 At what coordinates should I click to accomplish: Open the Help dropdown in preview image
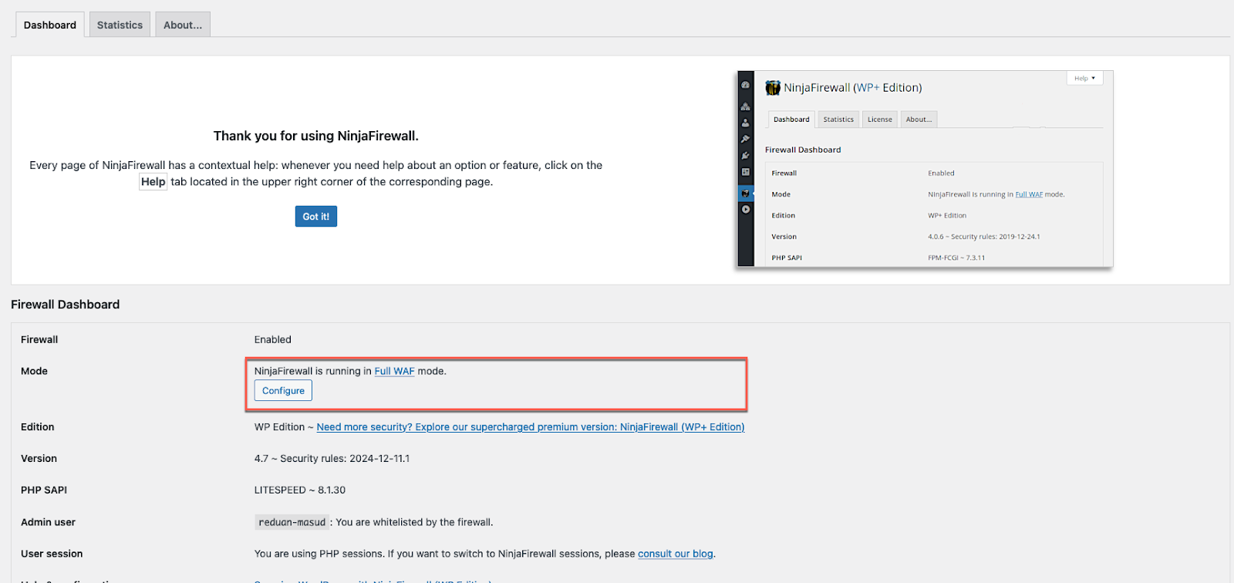[1084, 78]
